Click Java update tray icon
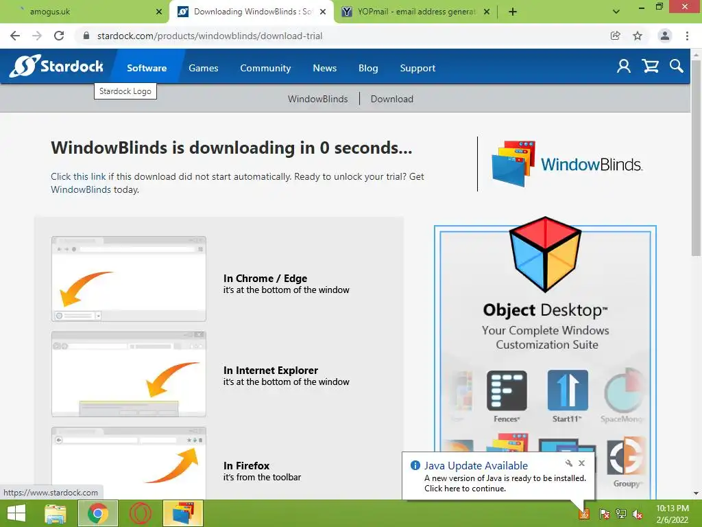702x527 pixels. pyautogui.click(x=584, y=514)
